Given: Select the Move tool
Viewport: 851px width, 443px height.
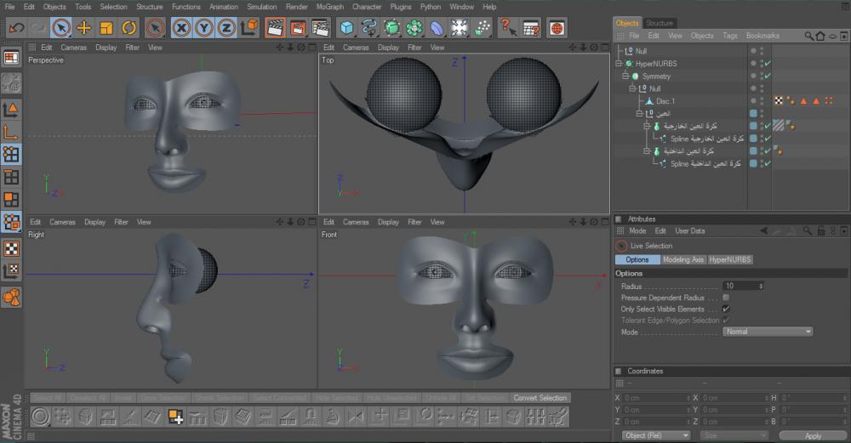Looking at the screenshot, I should click(x=84, y=28).
